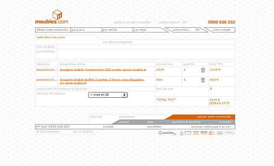Click the nom du devis field
This screenshot has height=166, width=274.
[146, 47]
